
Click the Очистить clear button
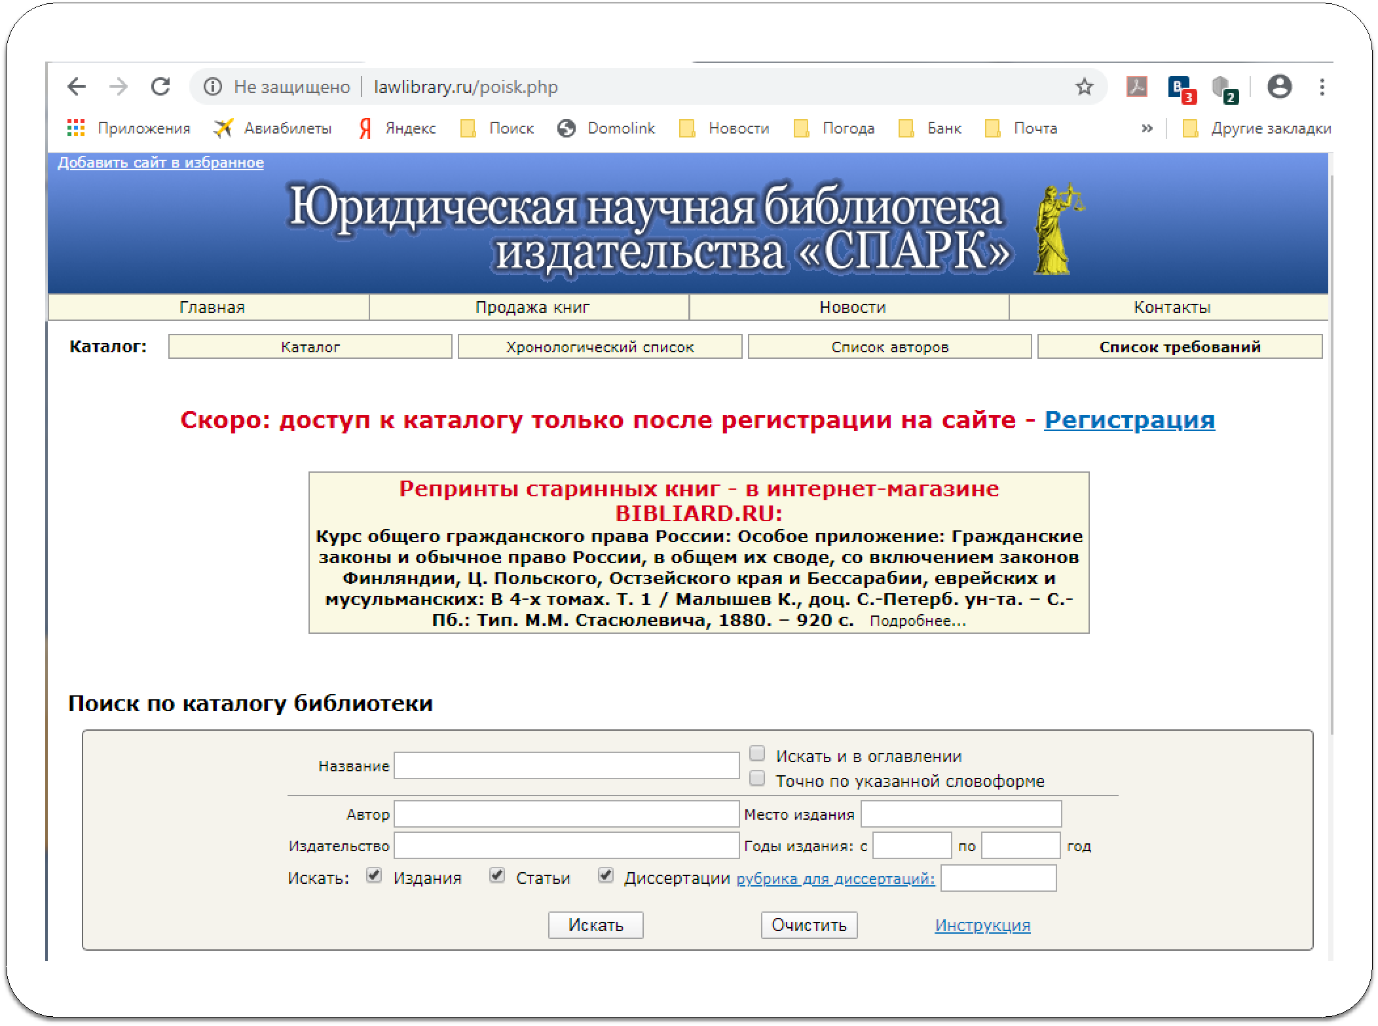(x=809, y=925)
